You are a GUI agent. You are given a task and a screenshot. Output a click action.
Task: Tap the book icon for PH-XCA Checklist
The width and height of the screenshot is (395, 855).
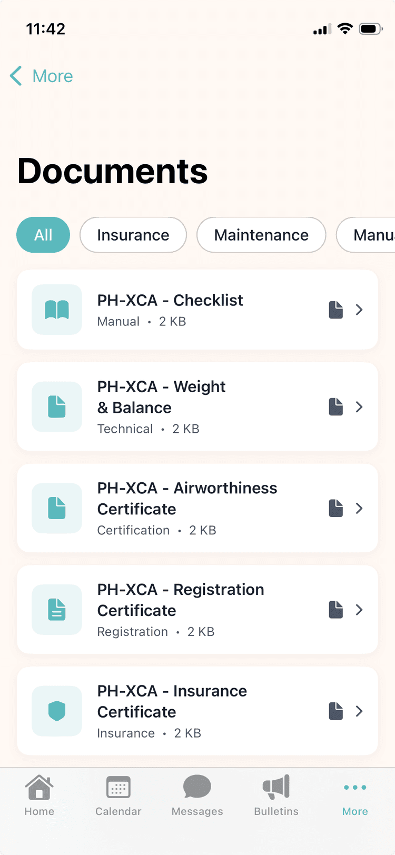coord(57,310)
